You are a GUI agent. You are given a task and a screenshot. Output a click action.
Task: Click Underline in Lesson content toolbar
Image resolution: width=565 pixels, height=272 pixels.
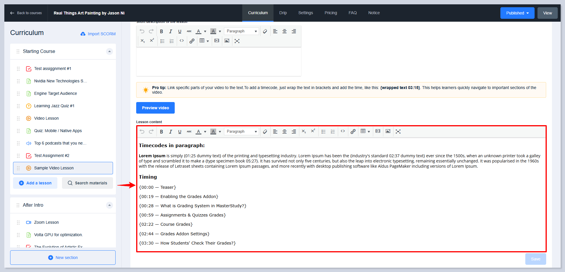[x=180, y=132]
